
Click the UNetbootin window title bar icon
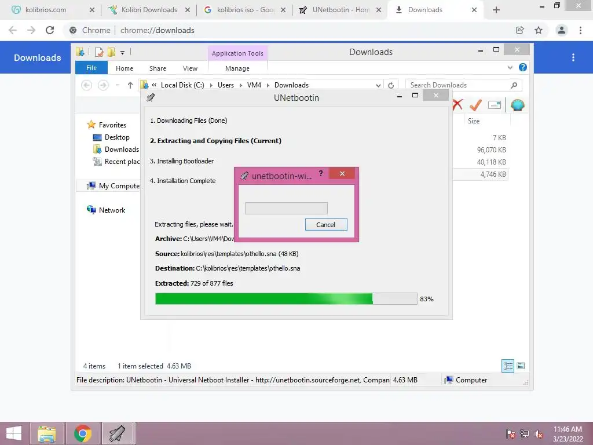151,97
